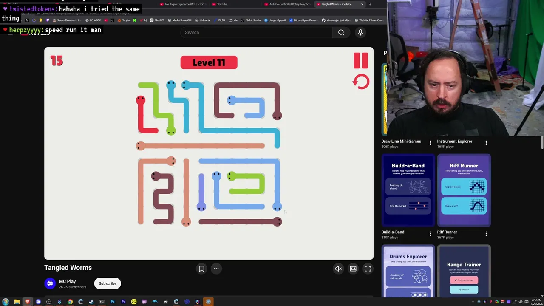Viewport: 544px width, 306px height.
Task: Open the Tangia bookmark
Action: point(124,20)
